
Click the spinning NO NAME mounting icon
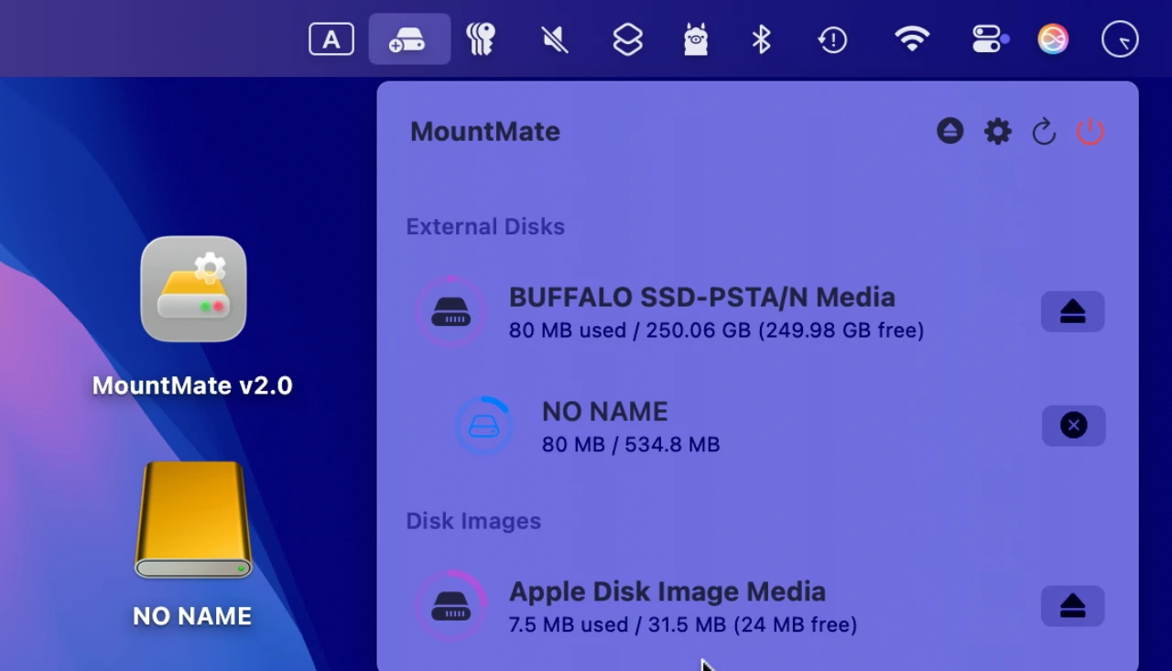coord(483,425)
